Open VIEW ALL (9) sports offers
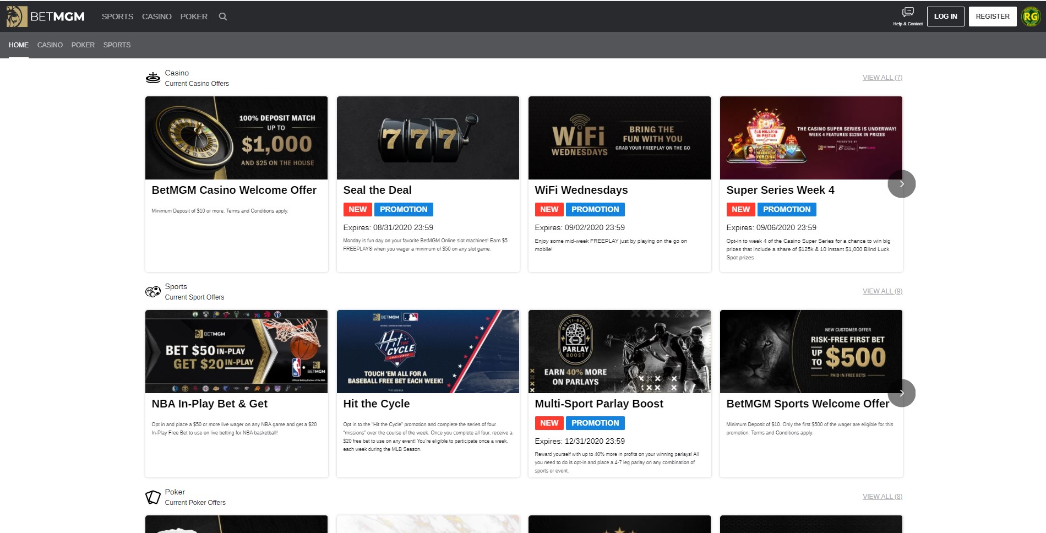The height and width of the screenshot is (533, 1046). 882,291
